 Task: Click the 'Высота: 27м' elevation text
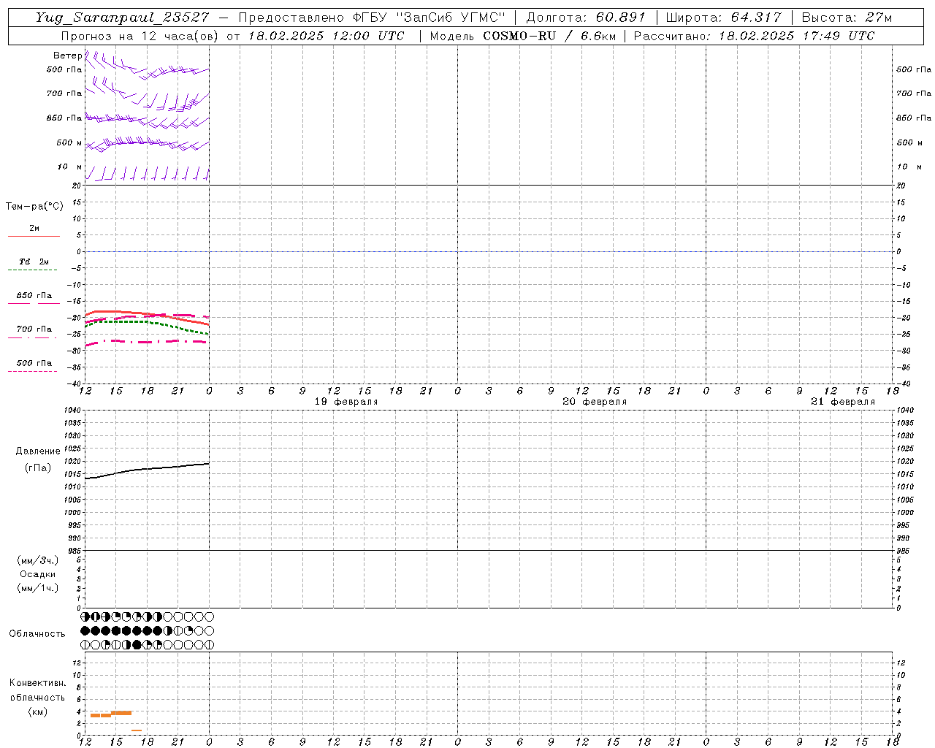point(847,18)
